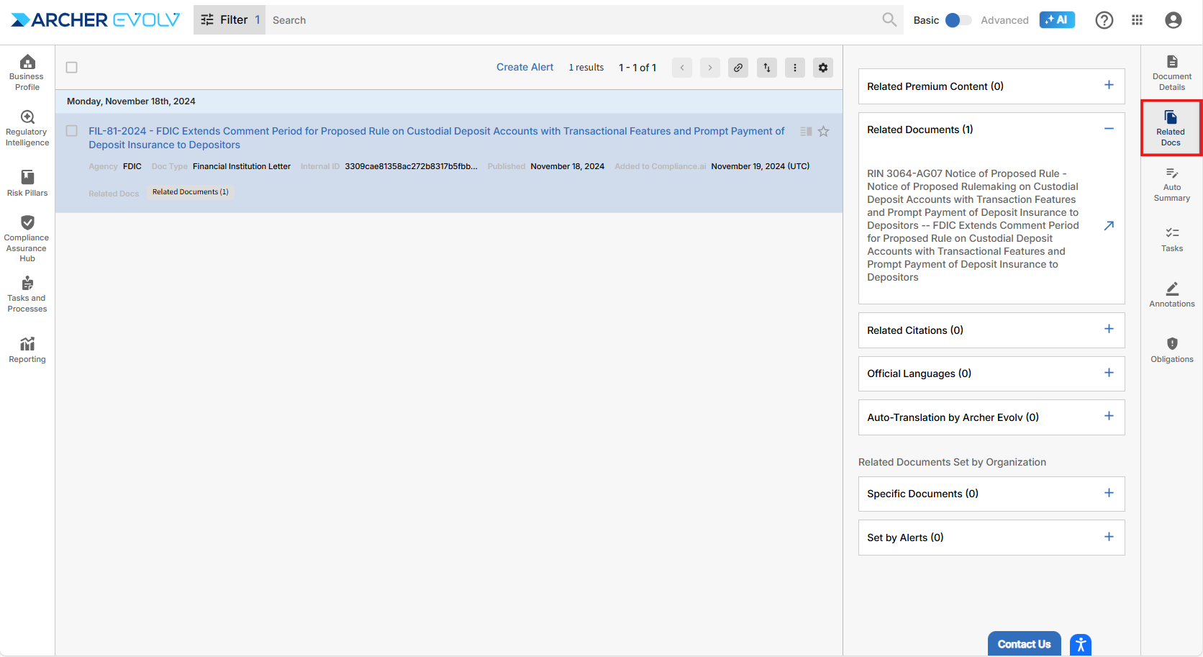The image size is (1203, 657).
Task: Expand the Related Citations section
Action: point(1109,330)
